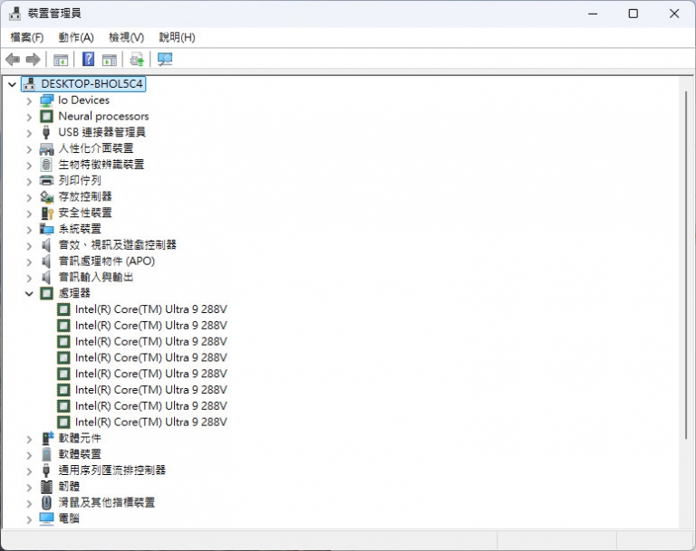Viewport: 696px width, 551px height.
Task: Click the 安全性裝置 key icon
Action: [46, 213]
